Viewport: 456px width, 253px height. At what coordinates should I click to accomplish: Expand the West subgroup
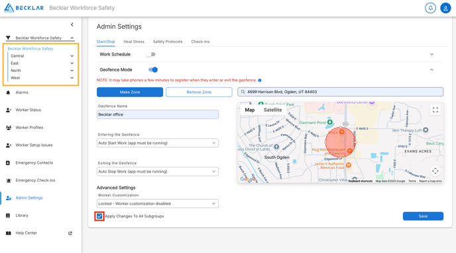72,78
